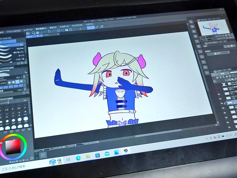Click the second docked palette icon in right dock
This screenshot has height=178, width=237.
192,27
